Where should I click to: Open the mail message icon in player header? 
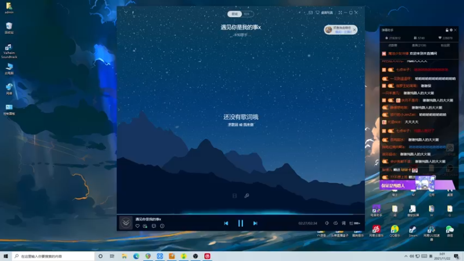coord(310,13)
